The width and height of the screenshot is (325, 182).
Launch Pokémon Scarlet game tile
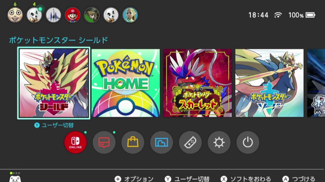click(198, 83)
